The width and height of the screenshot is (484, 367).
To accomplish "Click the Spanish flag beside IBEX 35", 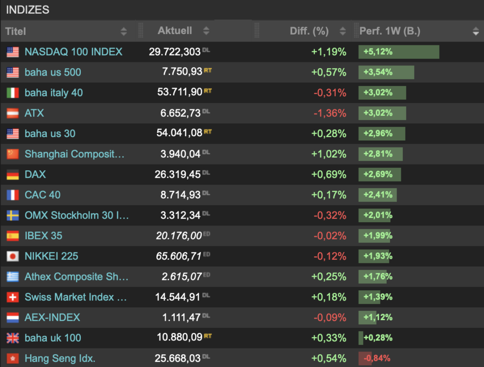I will click(x=13, y=236).
